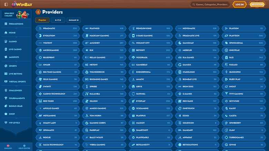Select the Popular sort filter
Image resolution: width=269 pixels, height=151 pixels.
point(42,20)
